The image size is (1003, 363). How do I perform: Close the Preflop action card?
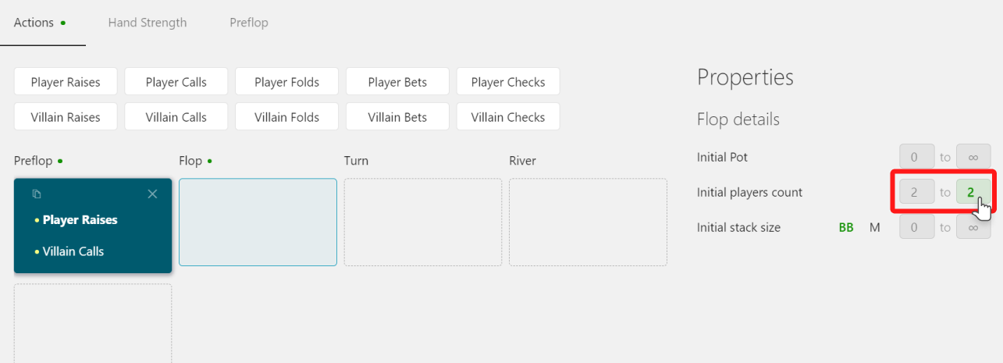click(x=152, y=194)
